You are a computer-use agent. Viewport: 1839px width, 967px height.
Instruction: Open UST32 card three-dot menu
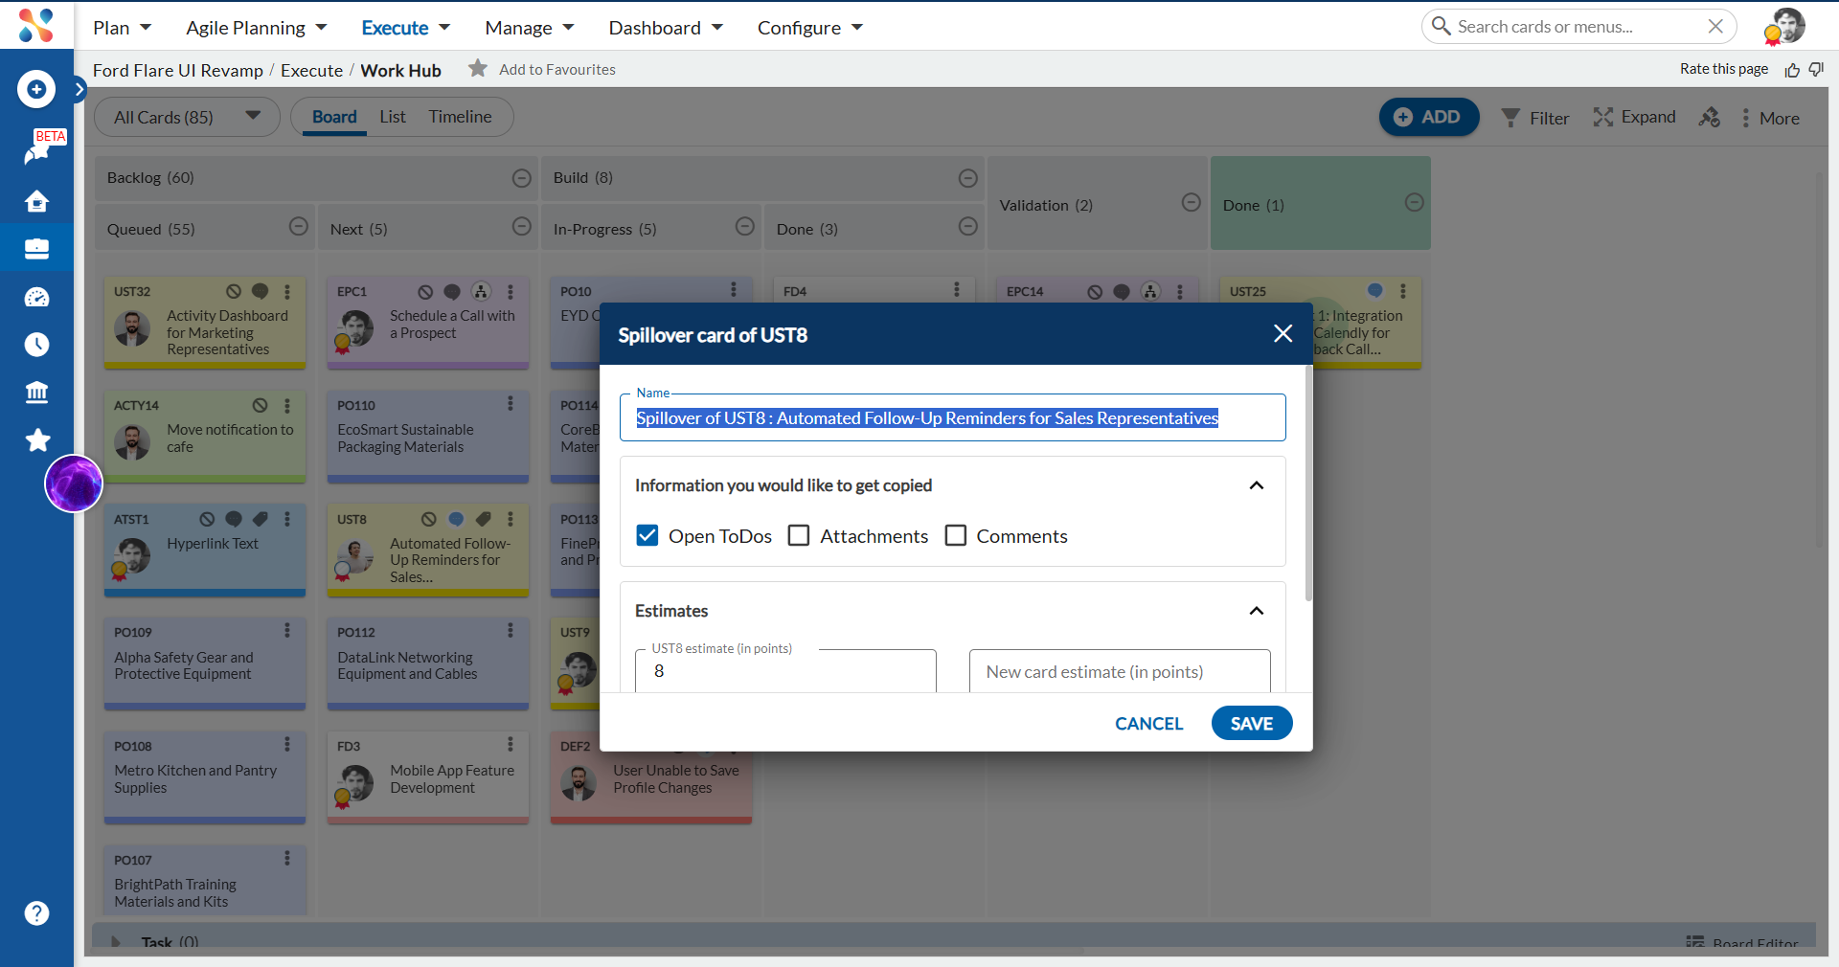[x=286, y=291]
